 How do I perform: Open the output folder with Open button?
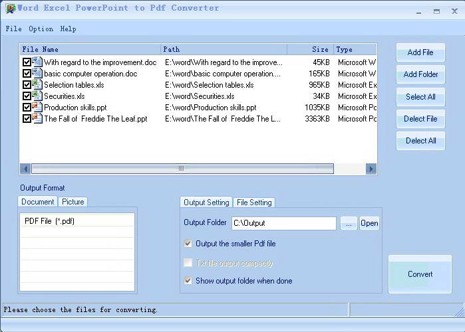[x=369, y=223]
